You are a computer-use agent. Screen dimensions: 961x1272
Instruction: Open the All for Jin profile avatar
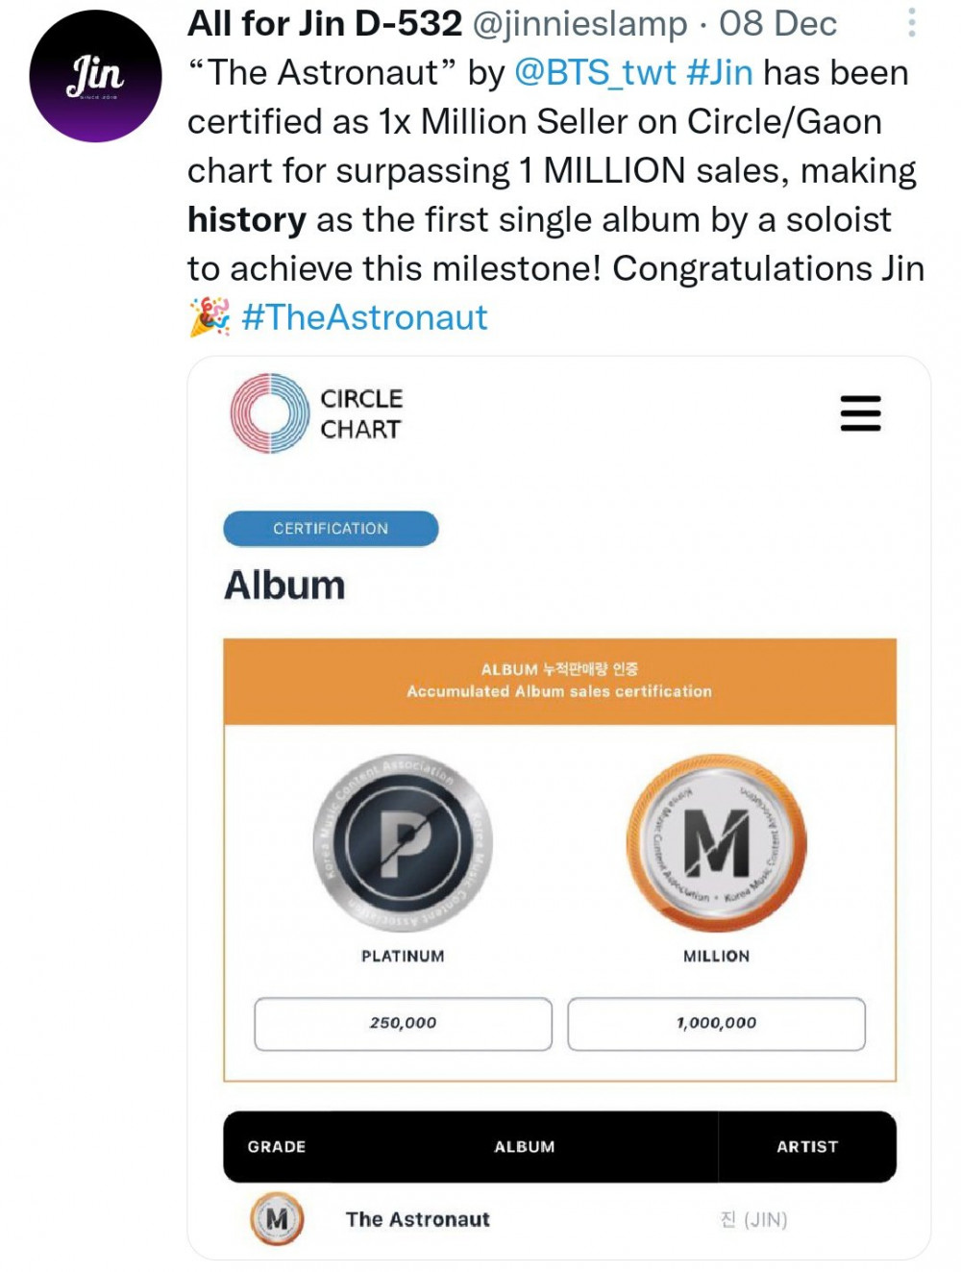tap(95, 76)
